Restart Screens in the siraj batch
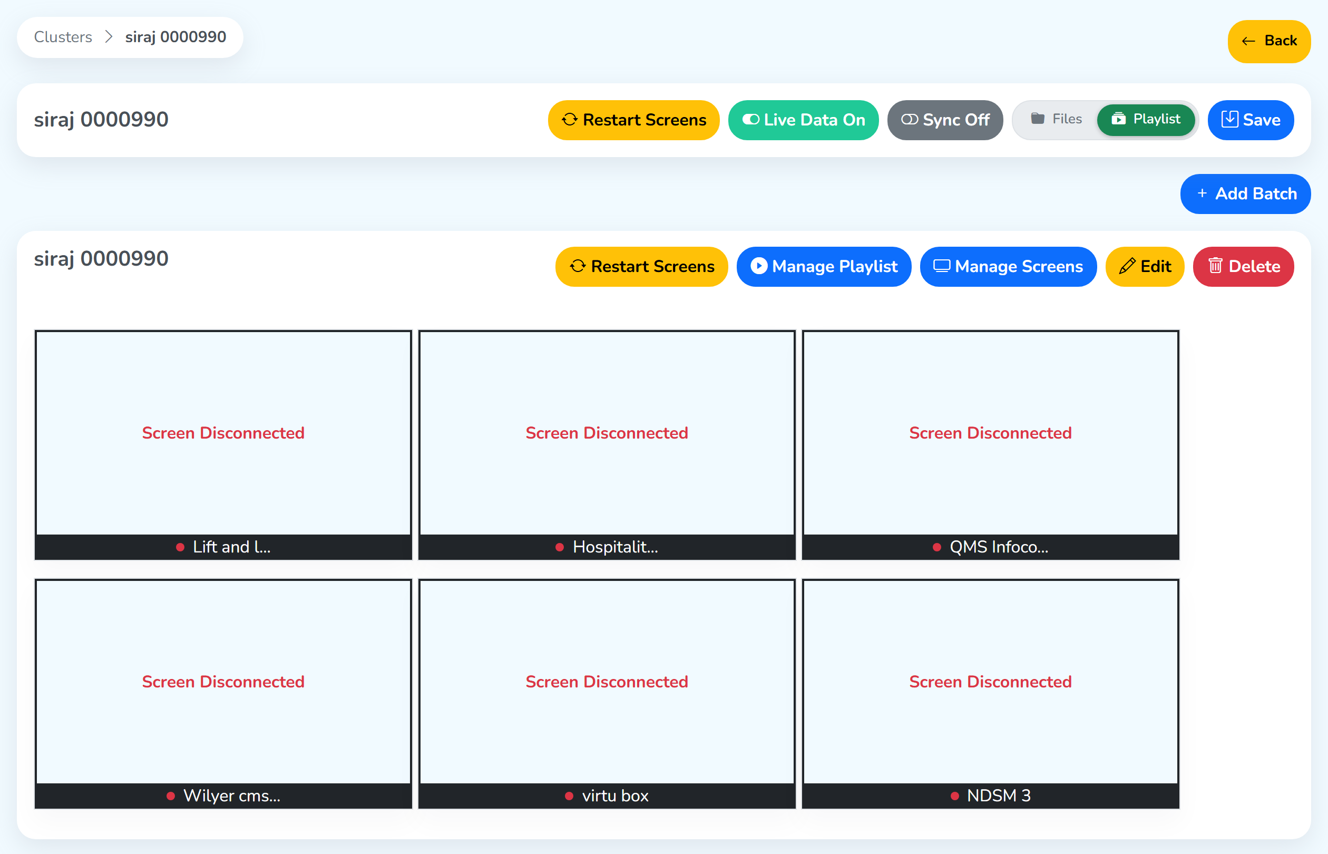Screen dimensions: 1328x854 641,267
